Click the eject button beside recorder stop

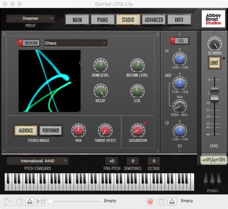[x=172, y=202]
